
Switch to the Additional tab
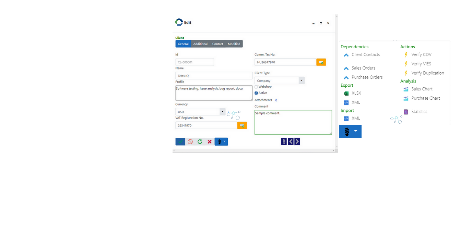click(200, 44)
